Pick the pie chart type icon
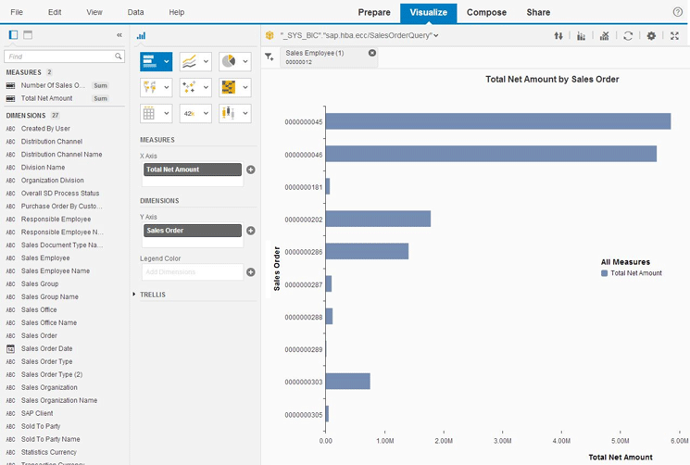The height and width of the screenshot is (465, 690). point(229,62)
